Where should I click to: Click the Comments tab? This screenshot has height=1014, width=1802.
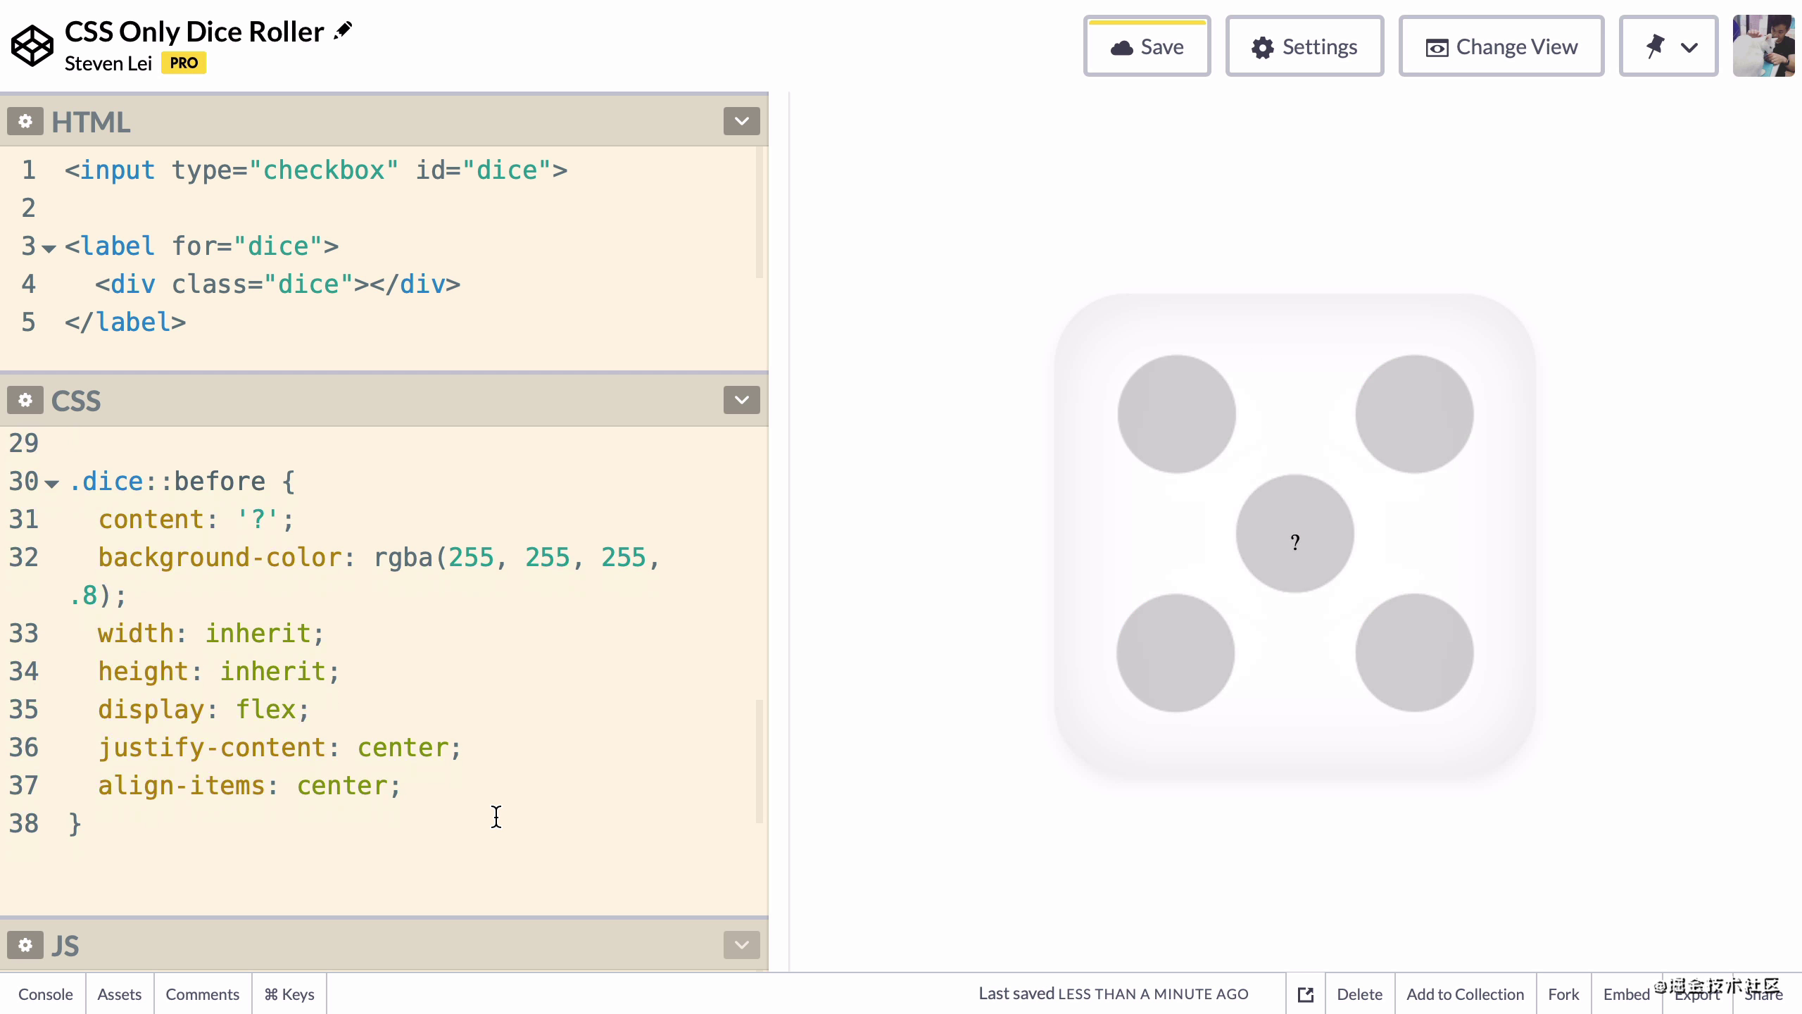point(202,993)
